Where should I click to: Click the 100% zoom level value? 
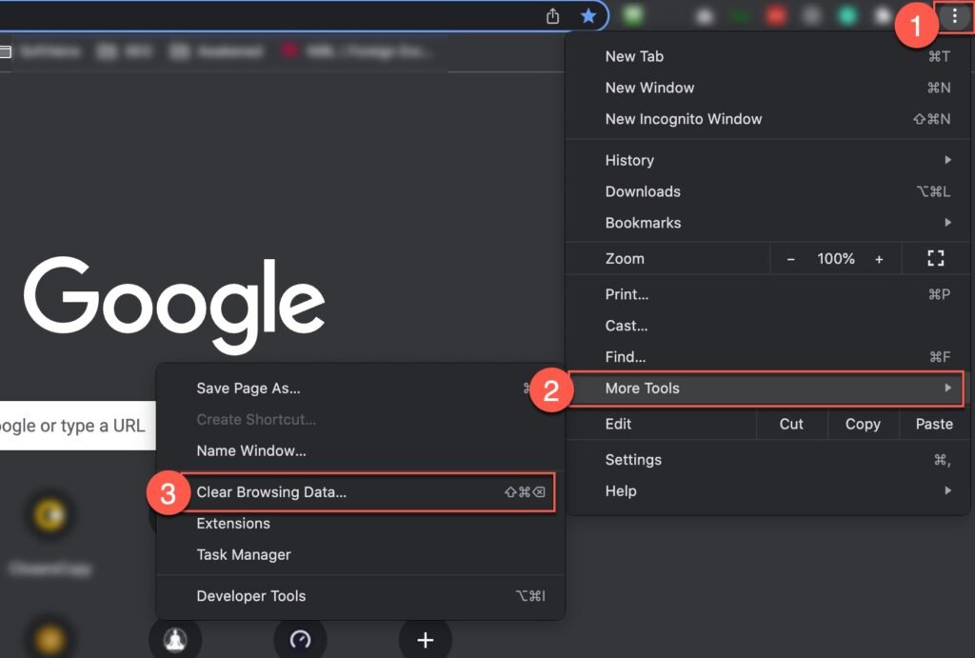(836, 259)
